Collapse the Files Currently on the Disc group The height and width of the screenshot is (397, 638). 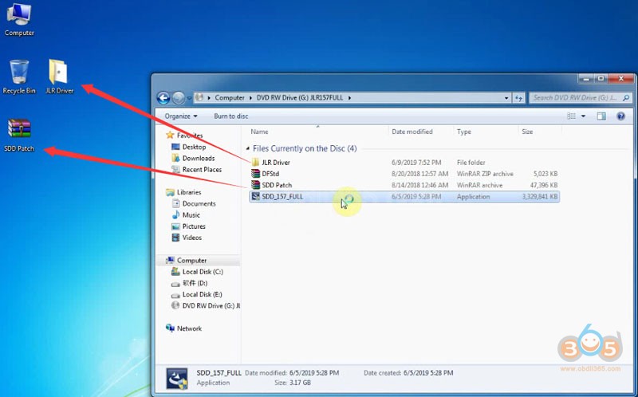(x=247, y=148)
